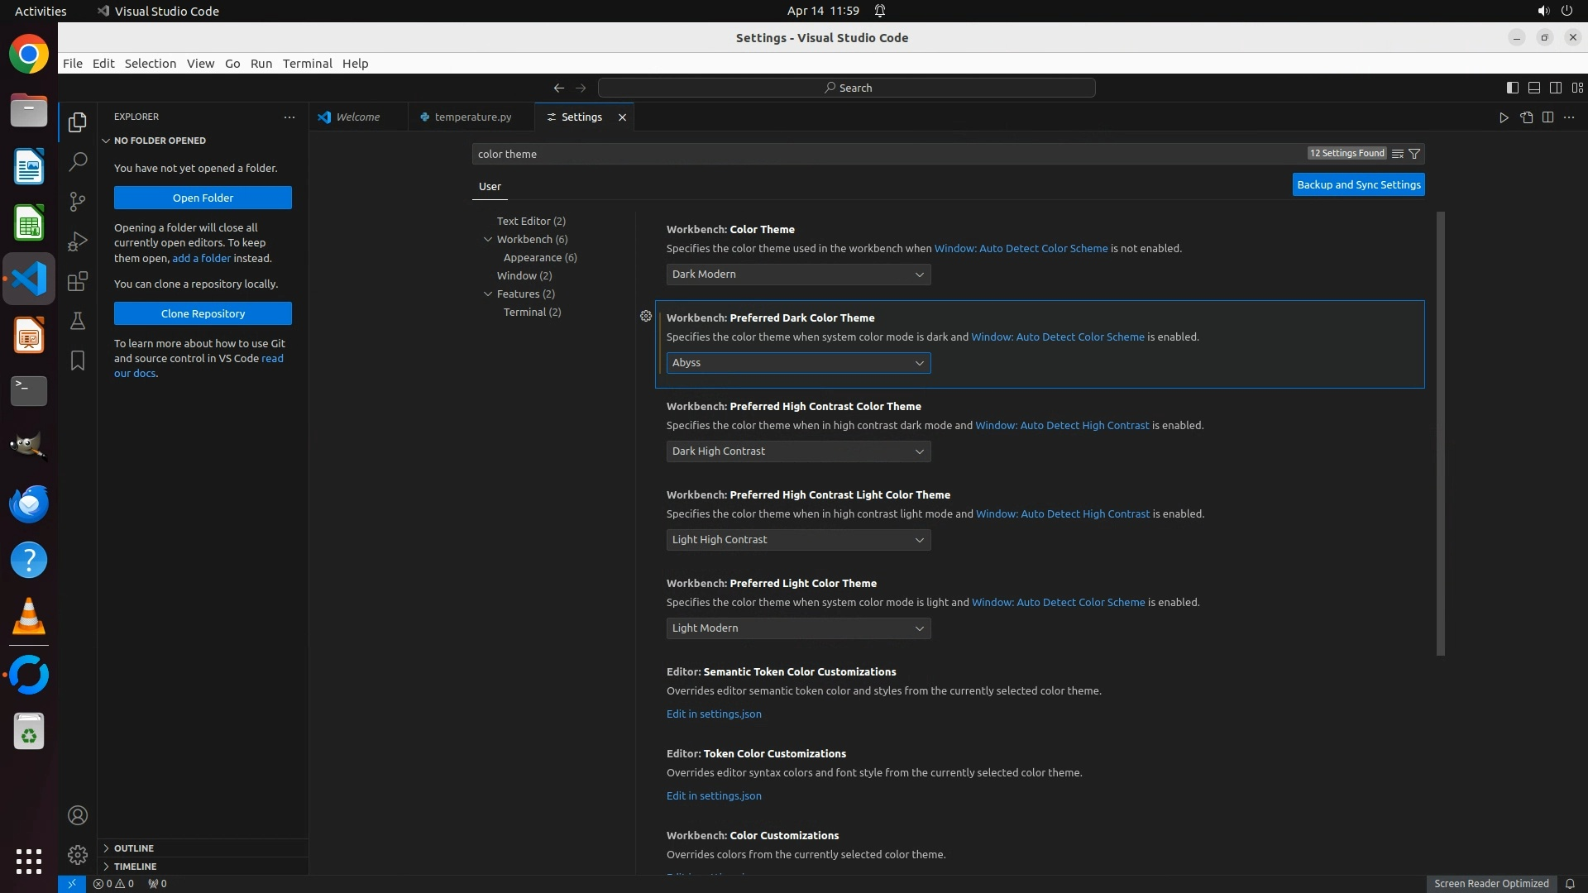Open the Manage gear in activity bar
The height and width of the screenshot is (893, 1588).
click(x=77, y=854)
